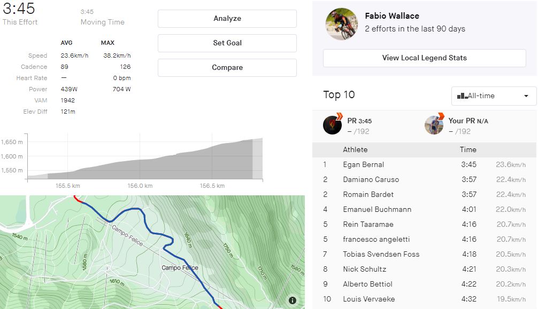Click the PR 3:45 avatar badge
Viewport: 538px width, 309px height.
pos(333,125)
